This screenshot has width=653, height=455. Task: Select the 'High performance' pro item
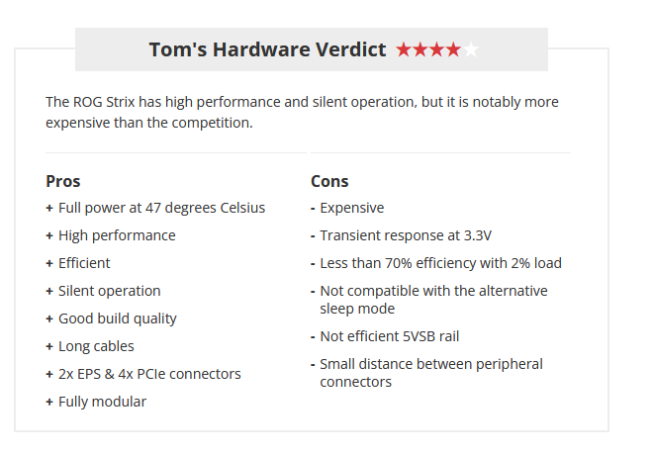pyautogui.click(x=117, y=235)
